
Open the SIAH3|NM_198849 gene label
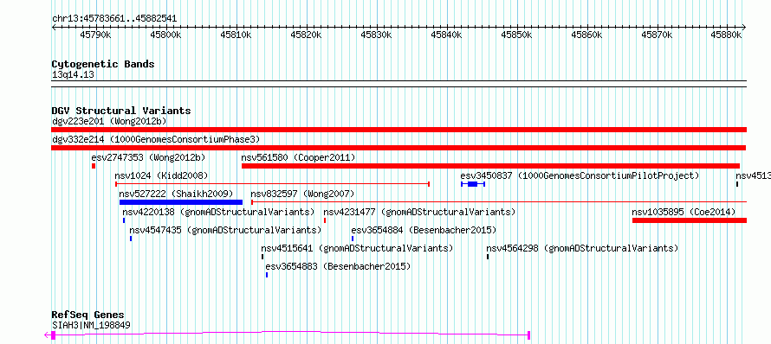[92, 325]
